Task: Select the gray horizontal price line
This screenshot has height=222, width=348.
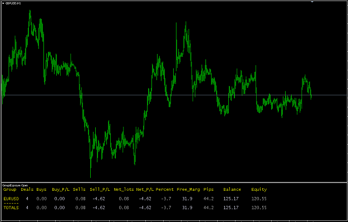Action: click(174, 95)
